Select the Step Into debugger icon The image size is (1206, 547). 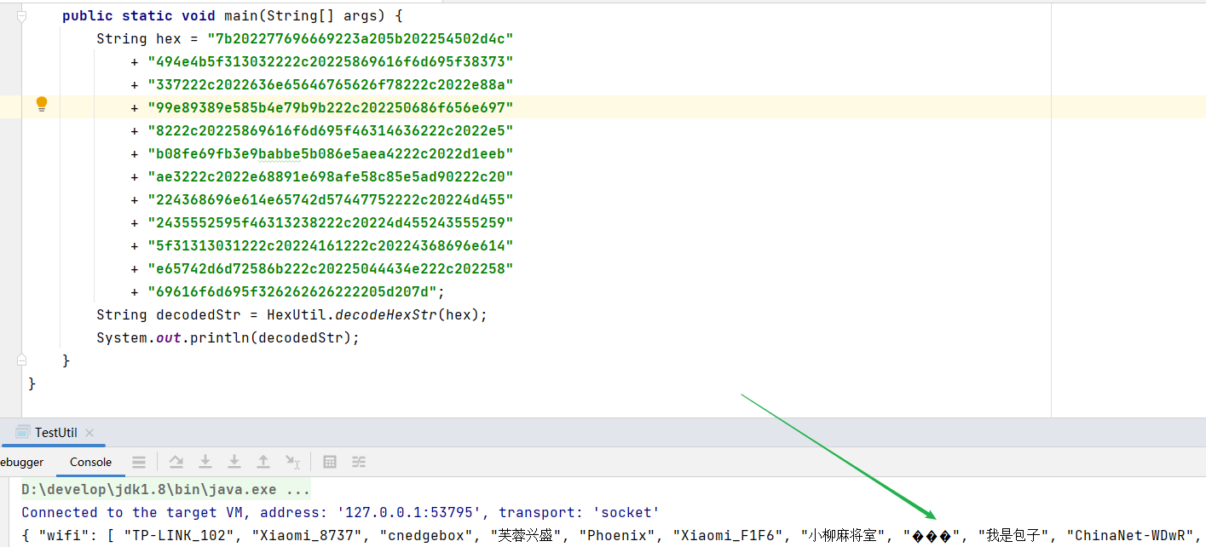pos(205,462)
